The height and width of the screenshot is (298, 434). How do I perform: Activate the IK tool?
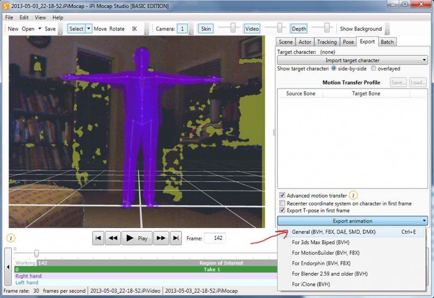tap(134, 29)
